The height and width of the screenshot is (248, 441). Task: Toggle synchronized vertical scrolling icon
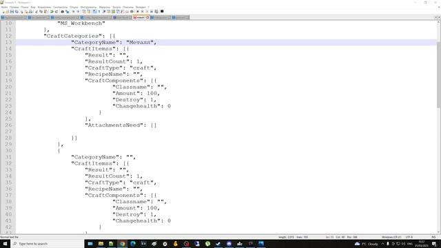pyautogui.click(x=83, y=12)
